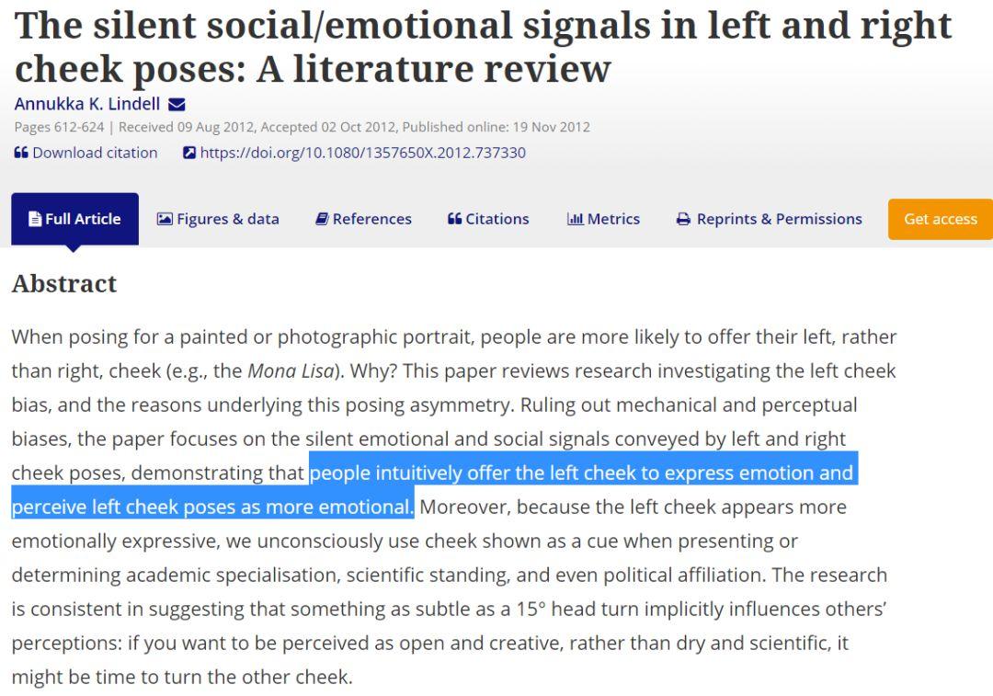993x696 pixels.
Task: Click the bar chart icon beside Metrics
Action: (576, 219)
